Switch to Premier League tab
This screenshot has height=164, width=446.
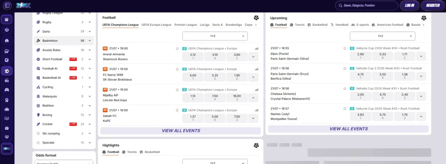[186, 25]
